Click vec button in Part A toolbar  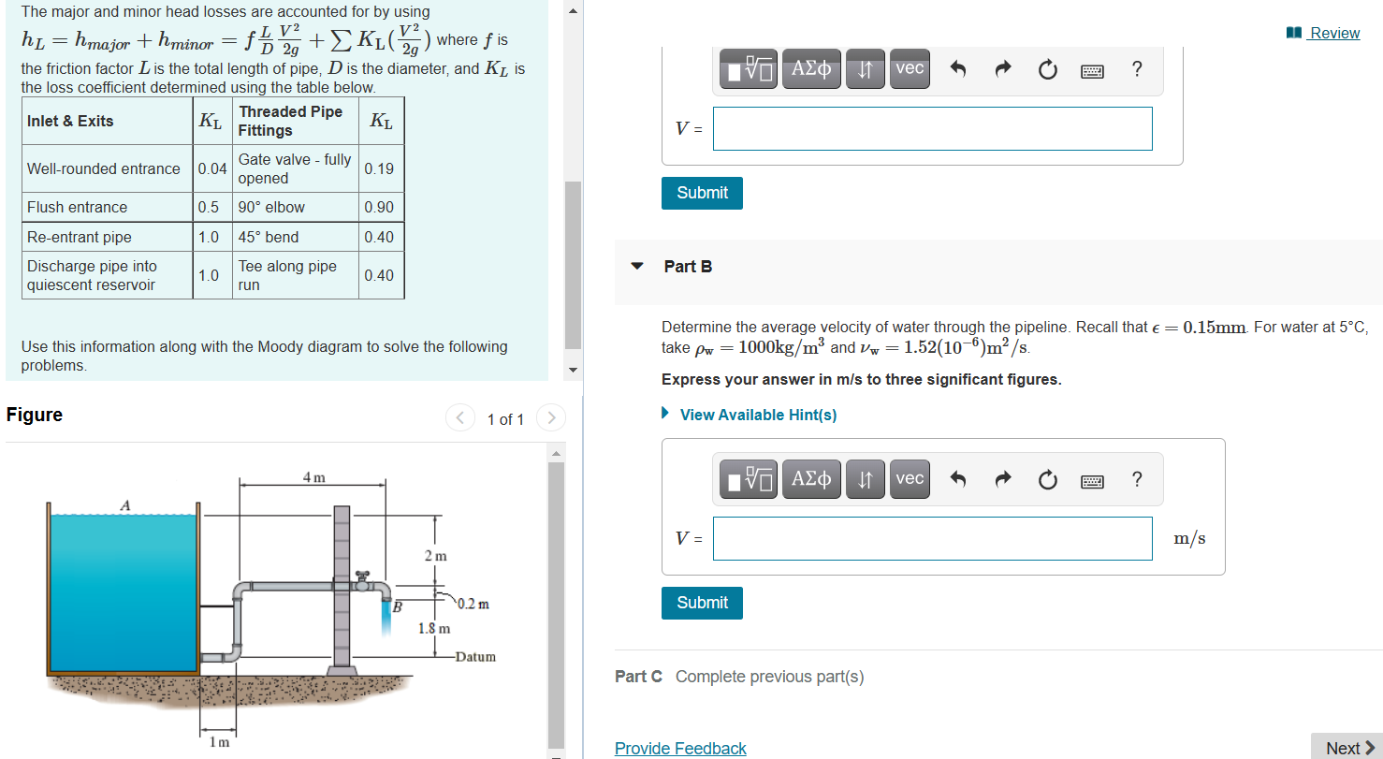(x=910, y=69)
